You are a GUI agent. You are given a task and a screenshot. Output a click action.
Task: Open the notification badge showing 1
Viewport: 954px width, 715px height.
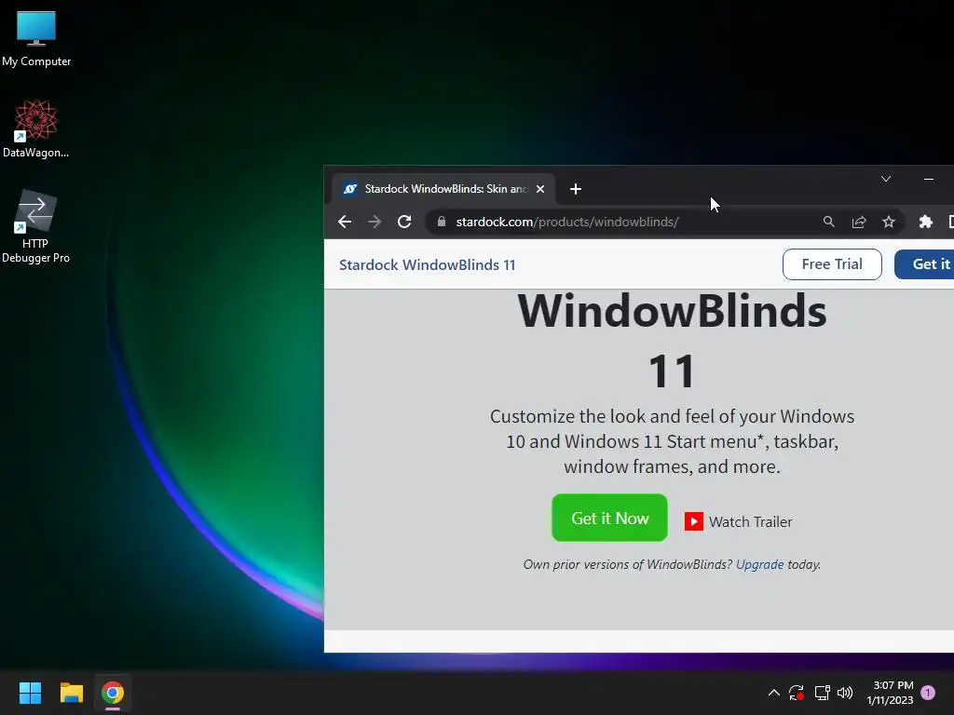pyautogui.click(x=928, y=693)
